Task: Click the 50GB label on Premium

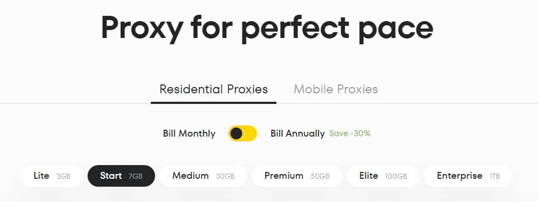Action: pyautogui.click(x=320, y=177)
